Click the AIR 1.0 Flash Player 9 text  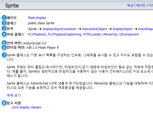click(x=43, y=47)
